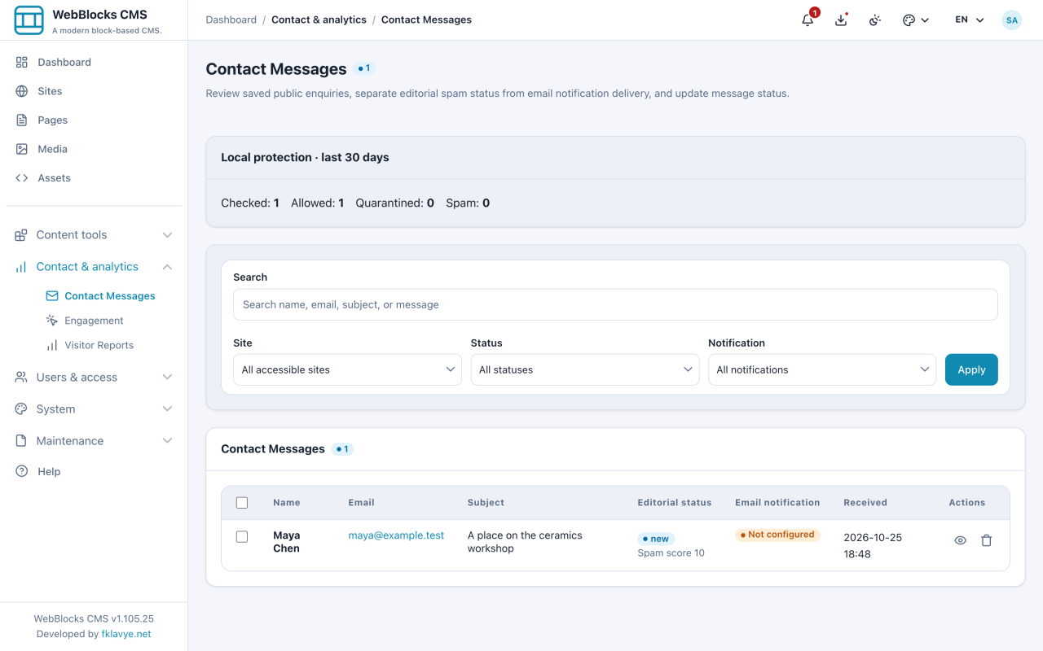Image resolution: width=1043 pixels, height=651 pixels.
Task: Go to Dashboard breadcrumb link
Action: click(x=231, y=20)
